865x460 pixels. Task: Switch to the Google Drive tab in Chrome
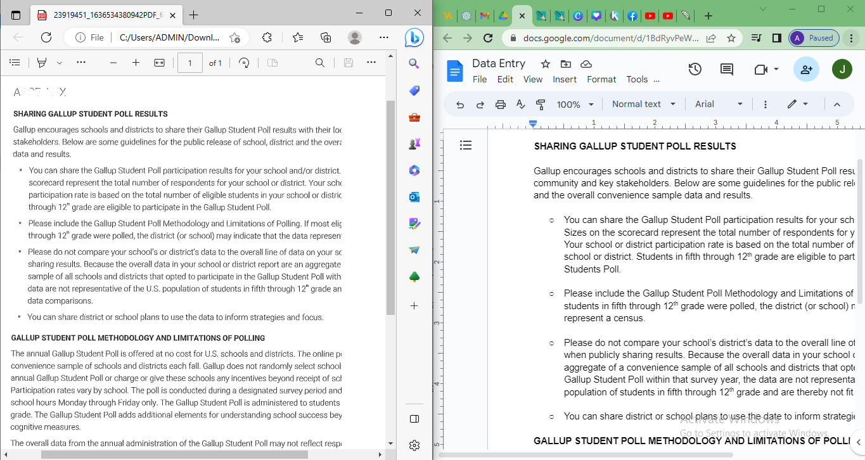pyautogui.click(x=503, y=16)
